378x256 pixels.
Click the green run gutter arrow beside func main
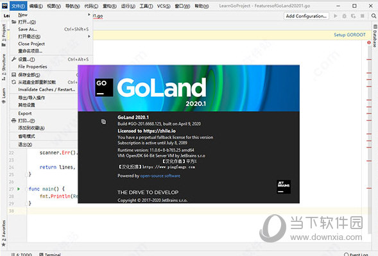pos(19,189)
